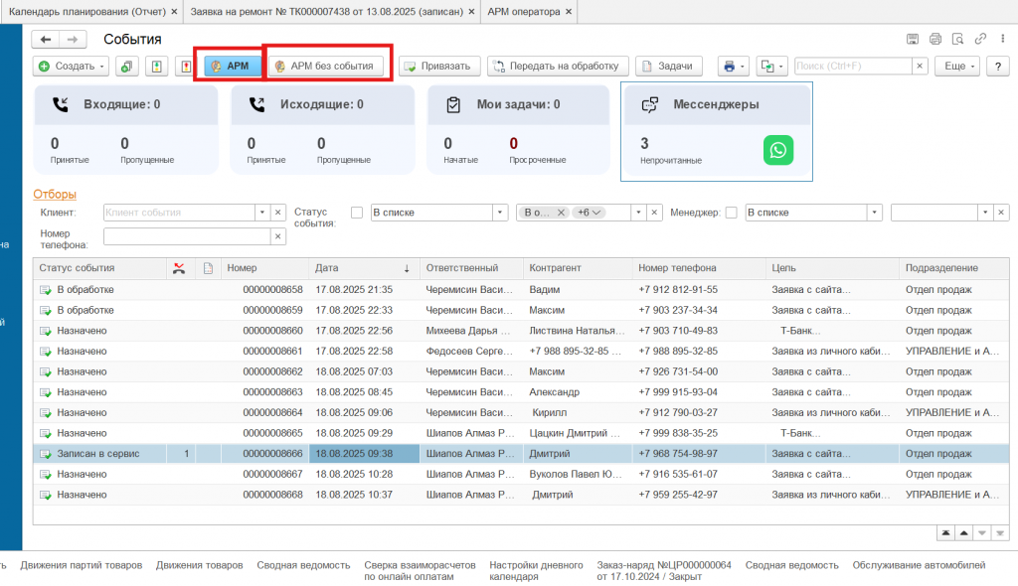
Task: Click the WhatsApp messenger icon
Action: coord(778,150)
